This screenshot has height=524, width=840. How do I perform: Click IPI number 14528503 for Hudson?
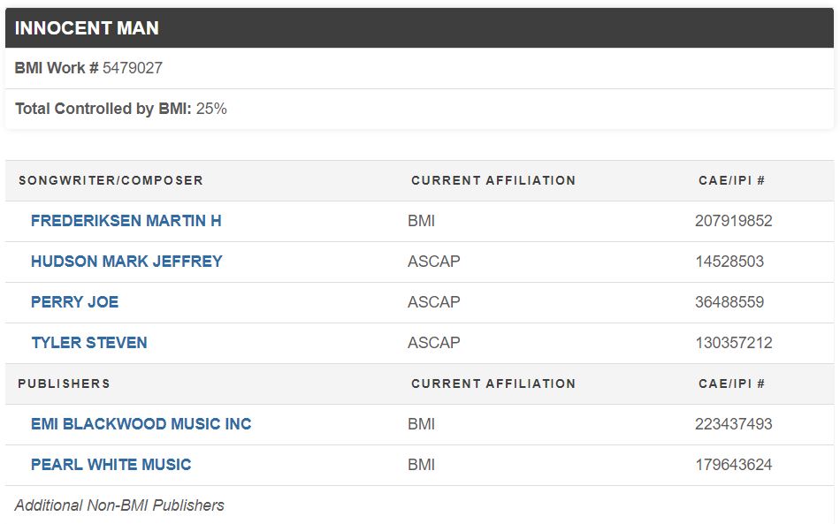[729, 262]
